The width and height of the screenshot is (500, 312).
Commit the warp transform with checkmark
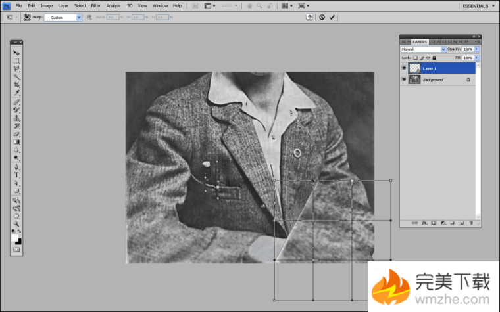coord(332,17)
